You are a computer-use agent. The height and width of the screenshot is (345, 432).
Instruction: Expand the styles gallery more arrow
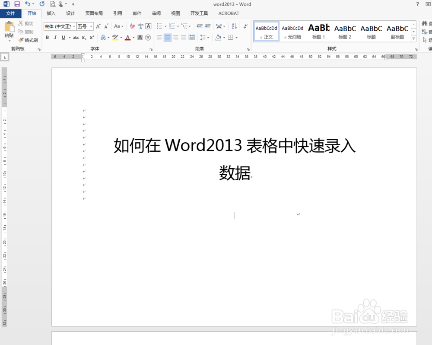pyautogui.click(x=414, y=39)
